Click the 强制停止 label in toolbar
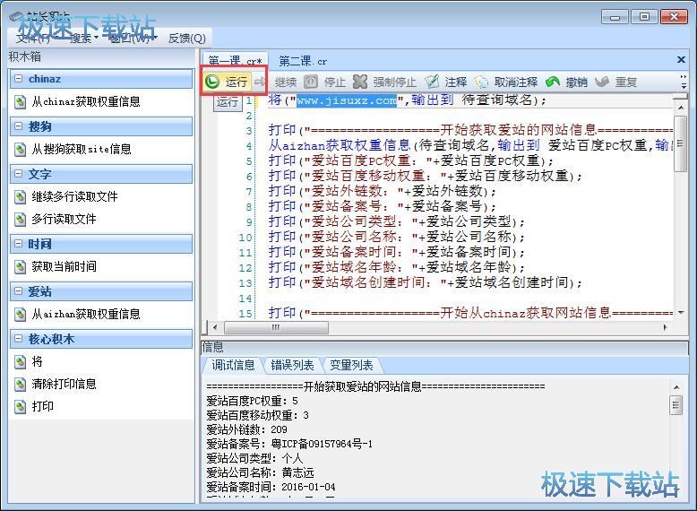The image size is (697, 511). tap(395, 82)
